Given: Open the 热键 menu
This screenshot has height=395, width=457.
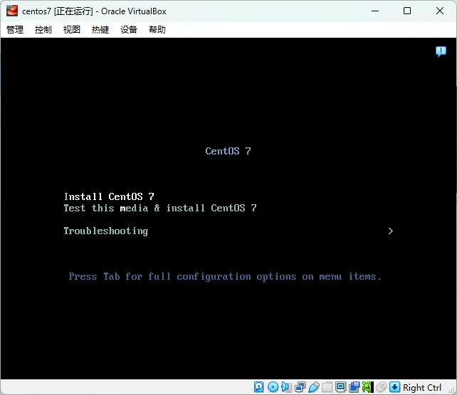Looking at the screenshot, I should pyautogui.click(x=100, y=29).
